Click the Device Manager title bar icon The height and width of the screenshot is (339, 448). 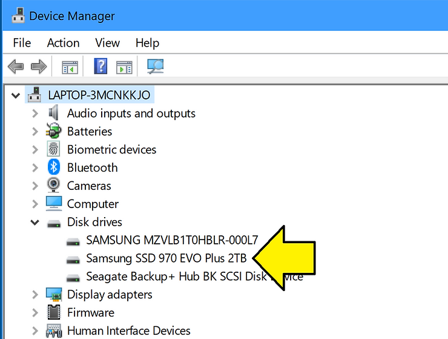point(18,15)
